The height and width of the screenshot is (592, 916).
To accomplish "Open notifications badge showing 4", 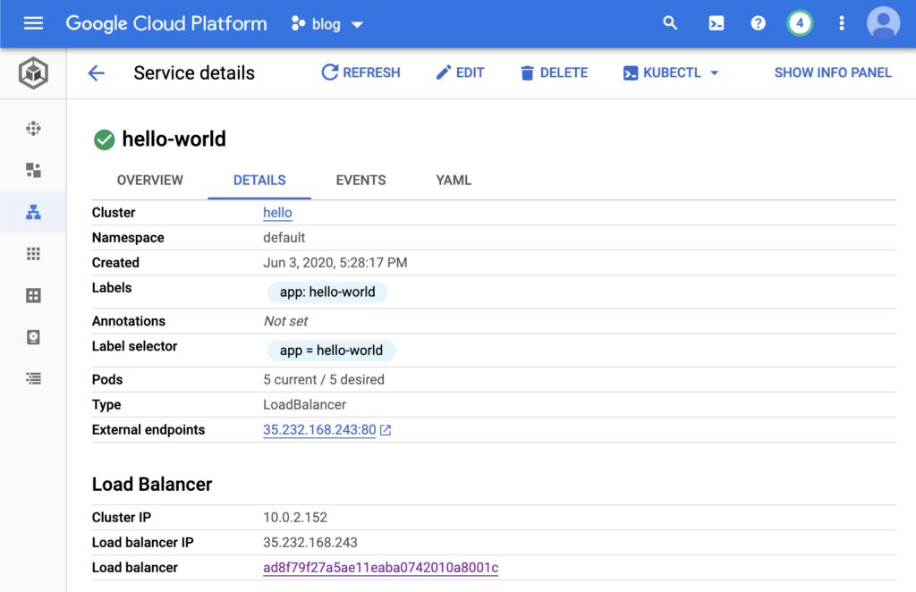I will coord(800,23).
